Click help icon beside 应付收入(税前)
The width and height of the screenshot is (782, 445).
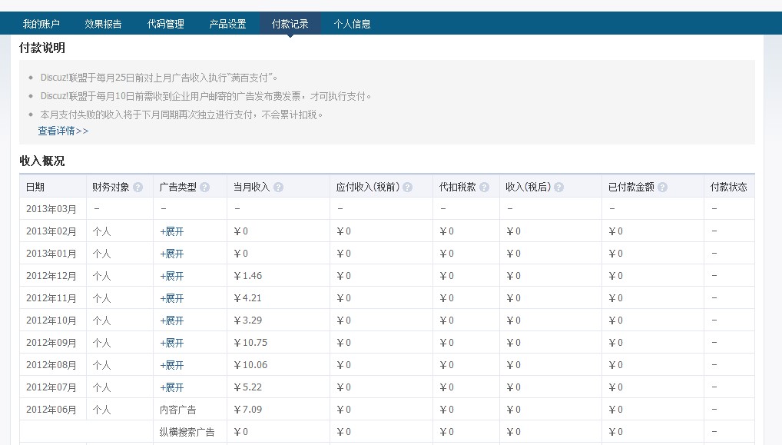click(x=407, y=187)
